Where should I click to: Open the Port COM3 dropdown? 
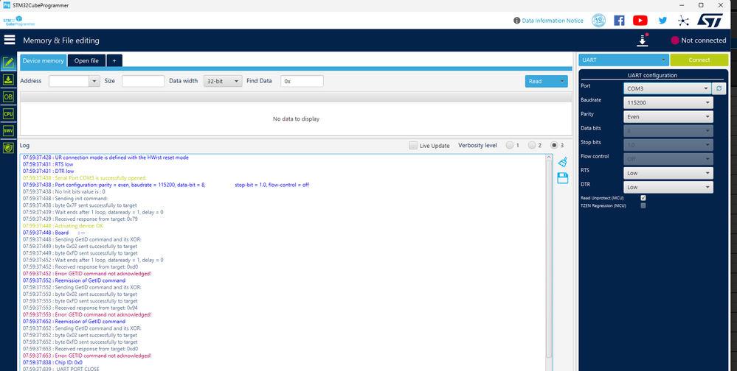(x=668, y=88)
